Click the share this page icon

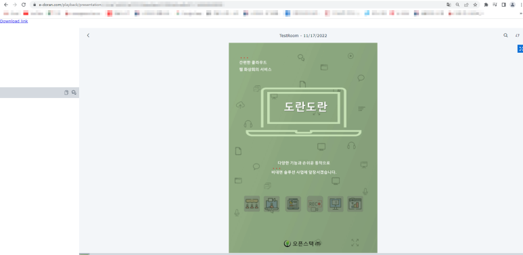467,5
